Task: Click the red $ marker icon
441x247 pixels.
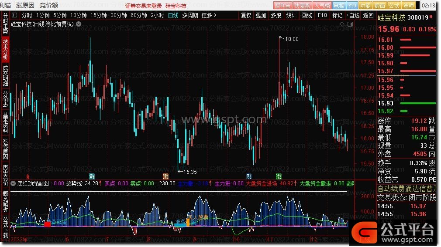Action: tap(28, 176)
